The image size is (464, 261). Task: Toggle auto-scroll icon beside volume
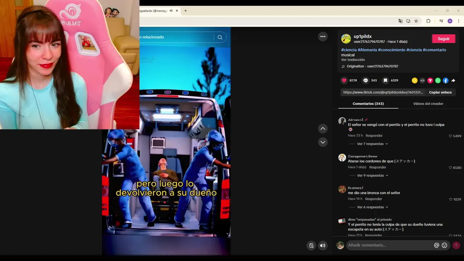[311, 245]
